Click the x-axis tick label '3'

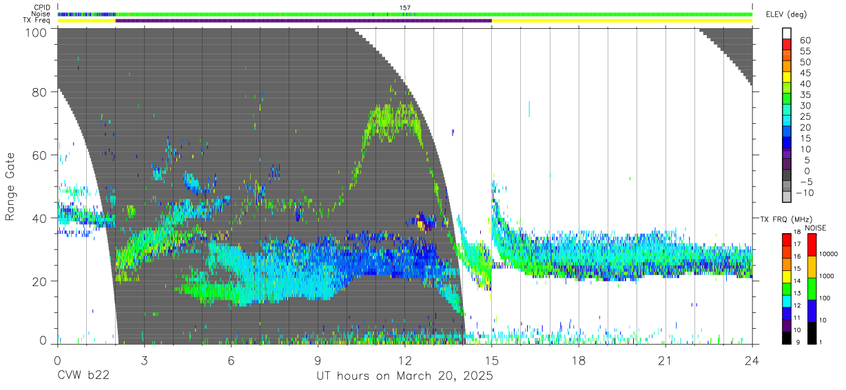pos(144,360)
